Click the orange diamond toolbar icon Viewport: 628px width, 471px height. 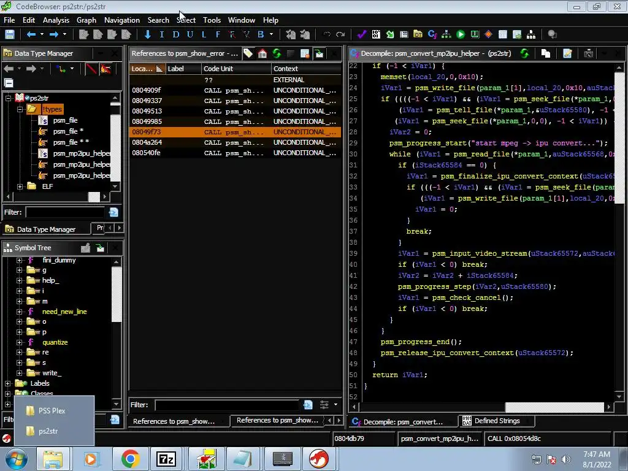488,34
